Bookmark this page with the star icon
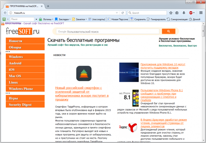The height and width of the screenshot is (143, 206). point(171,13)
